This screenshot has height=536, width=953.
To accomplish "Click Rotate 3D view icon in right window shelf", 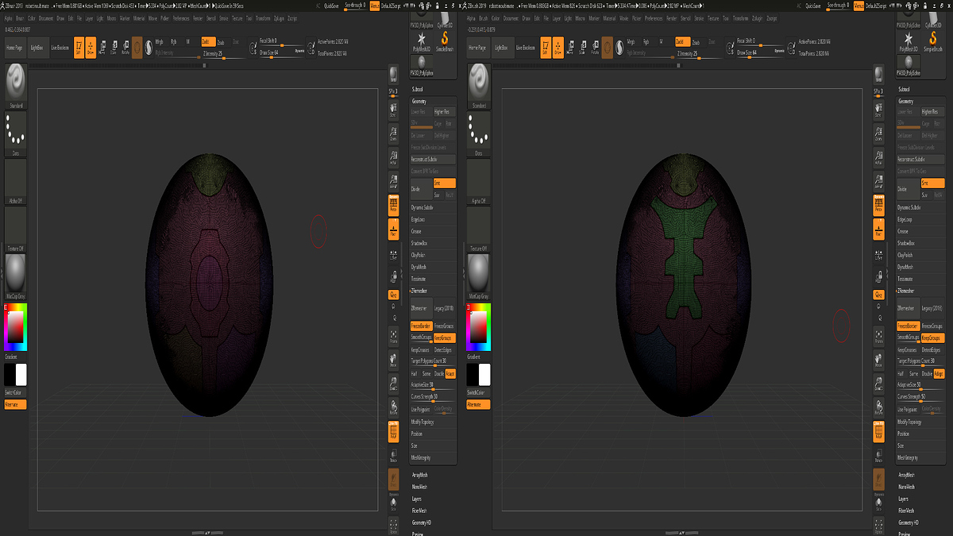I will [x=878, y=408].
